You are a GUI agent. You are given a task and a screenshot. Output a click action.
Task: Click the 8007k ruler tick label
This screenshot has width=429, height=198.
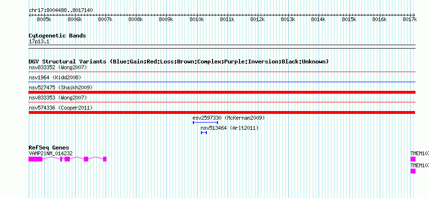[106, 19]
